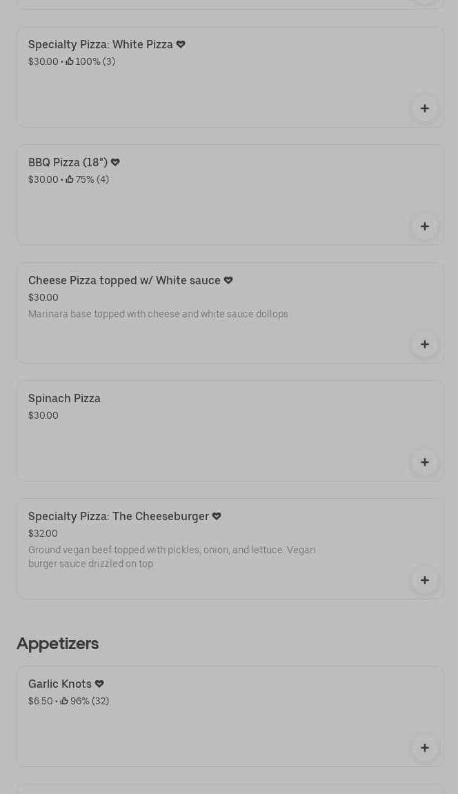
Task: Add BBQ Pizza (18") to order
Action: pyautogui.click(x=424, y=226)
